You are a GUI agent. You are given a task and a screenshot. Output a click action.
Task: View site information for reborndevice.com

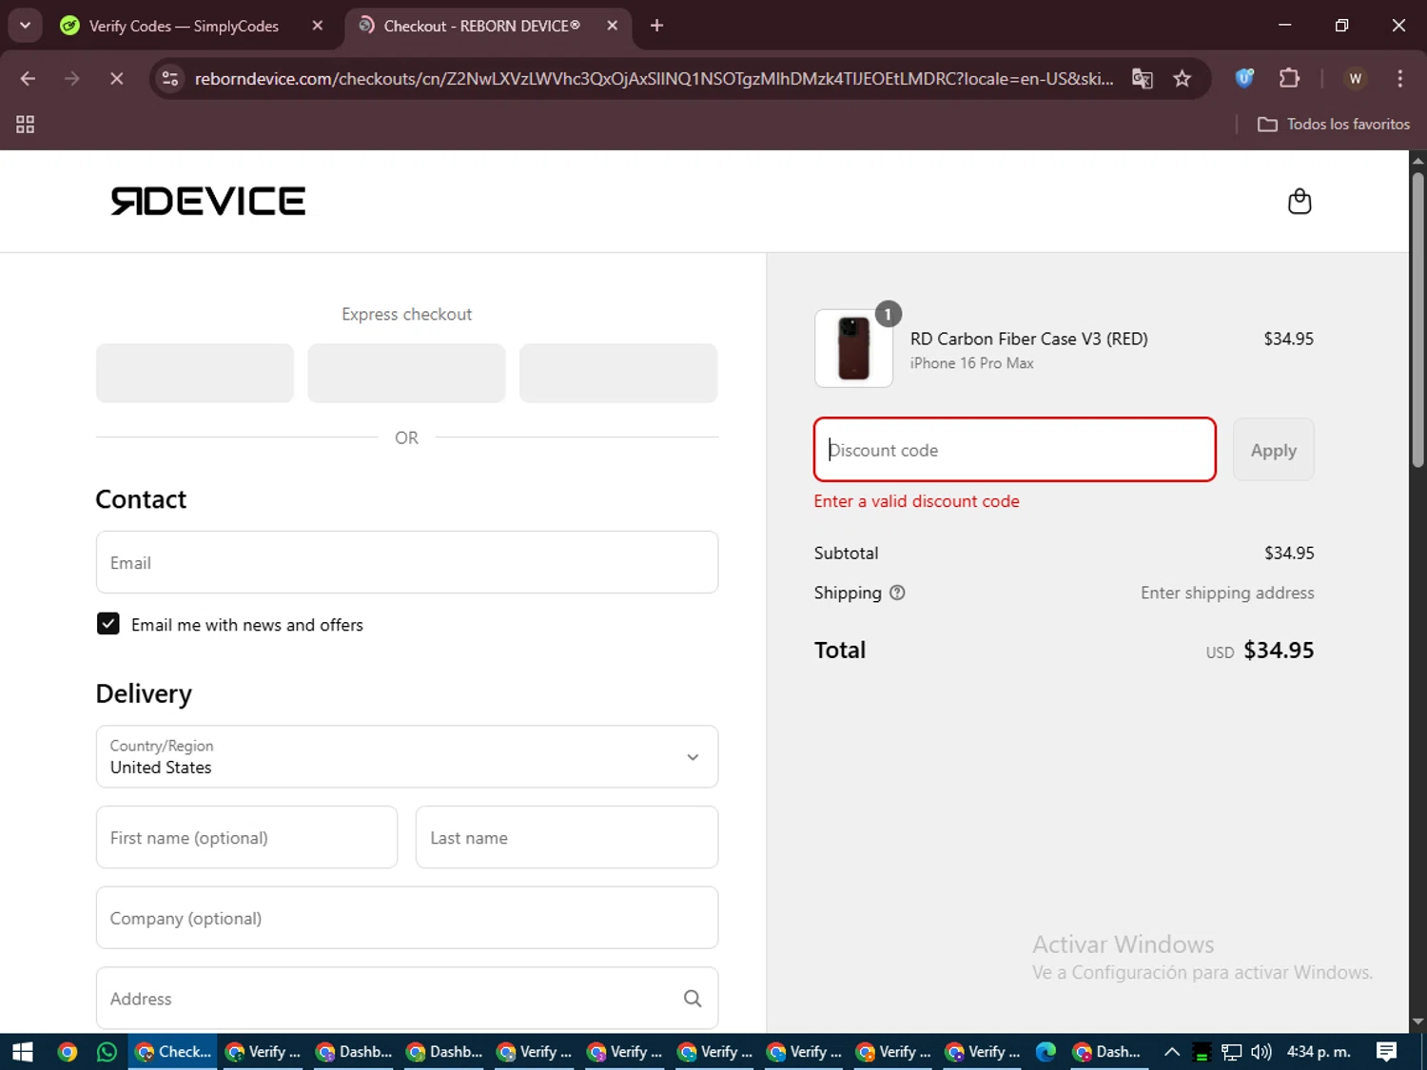point(170,79)
